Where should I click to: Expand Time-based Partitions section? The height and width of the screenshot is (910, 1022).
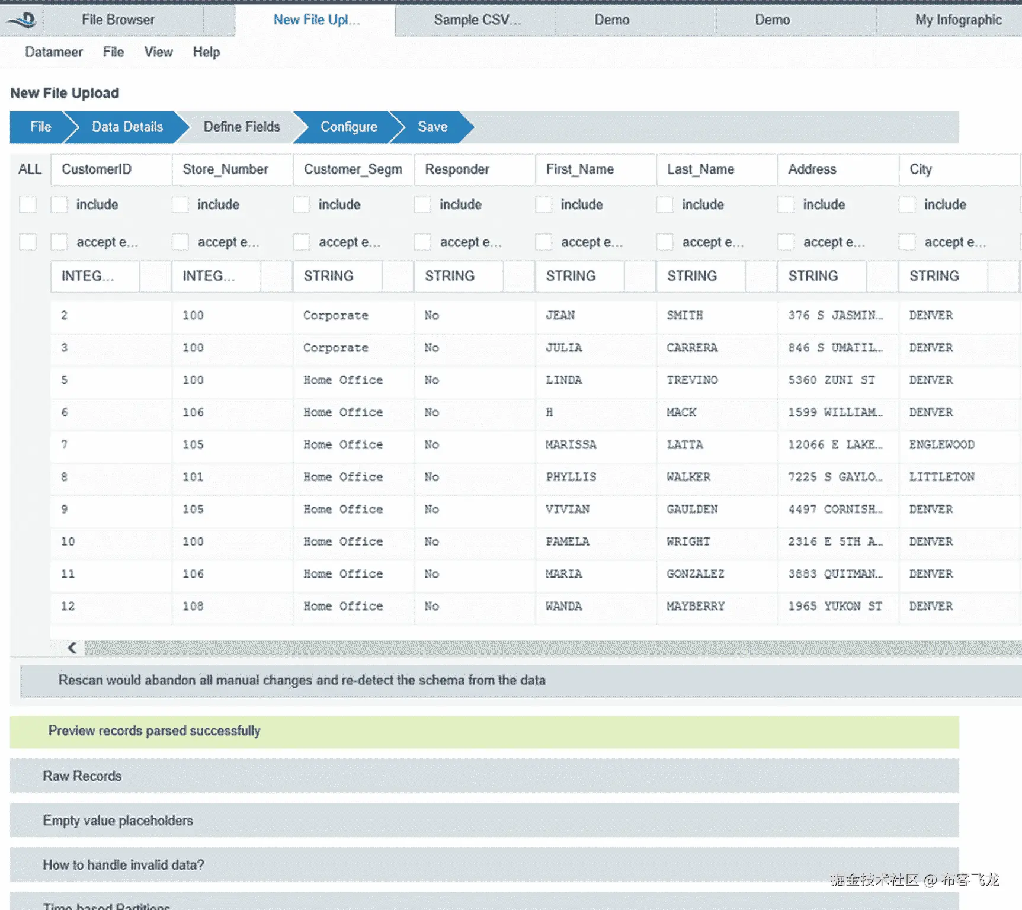(x=484, y=902)
